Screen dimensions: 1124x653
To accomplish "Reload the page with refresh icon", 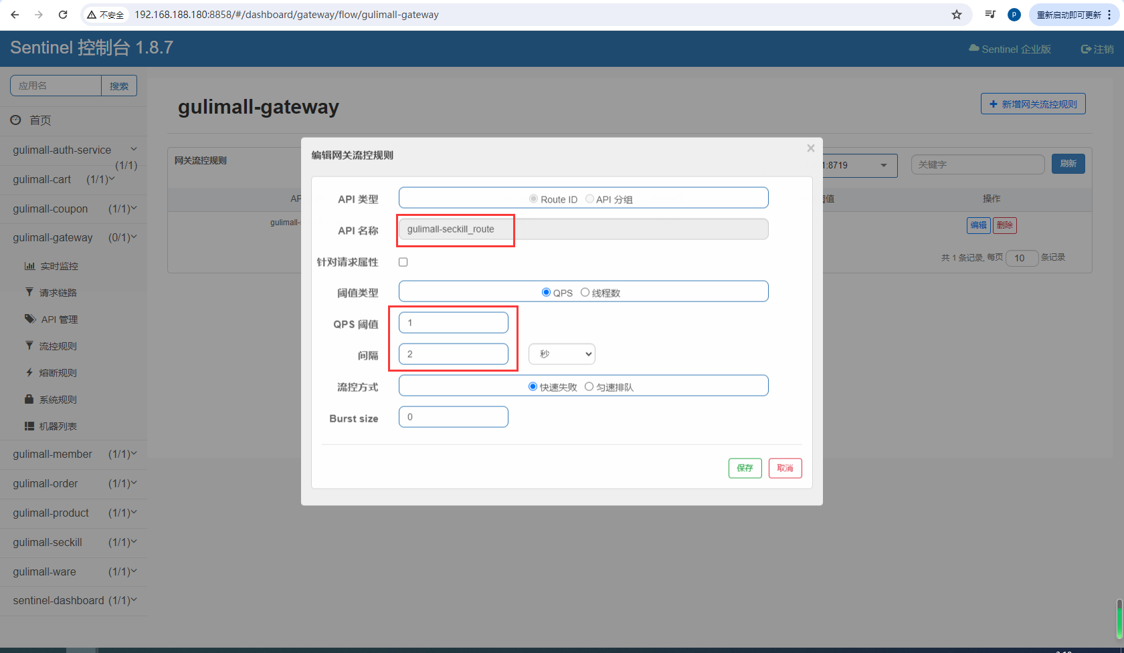I will [63, 15].
